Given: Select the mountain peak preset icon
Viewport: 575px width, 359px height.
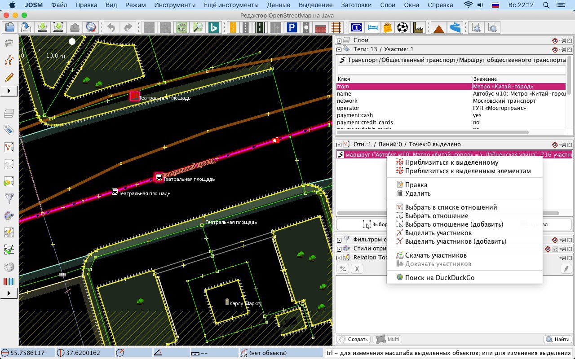Looking at the screenshot, I should [439, 27].
